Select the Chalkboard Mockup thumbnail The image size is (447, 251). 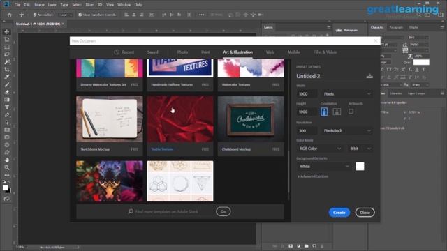point(251,119)
